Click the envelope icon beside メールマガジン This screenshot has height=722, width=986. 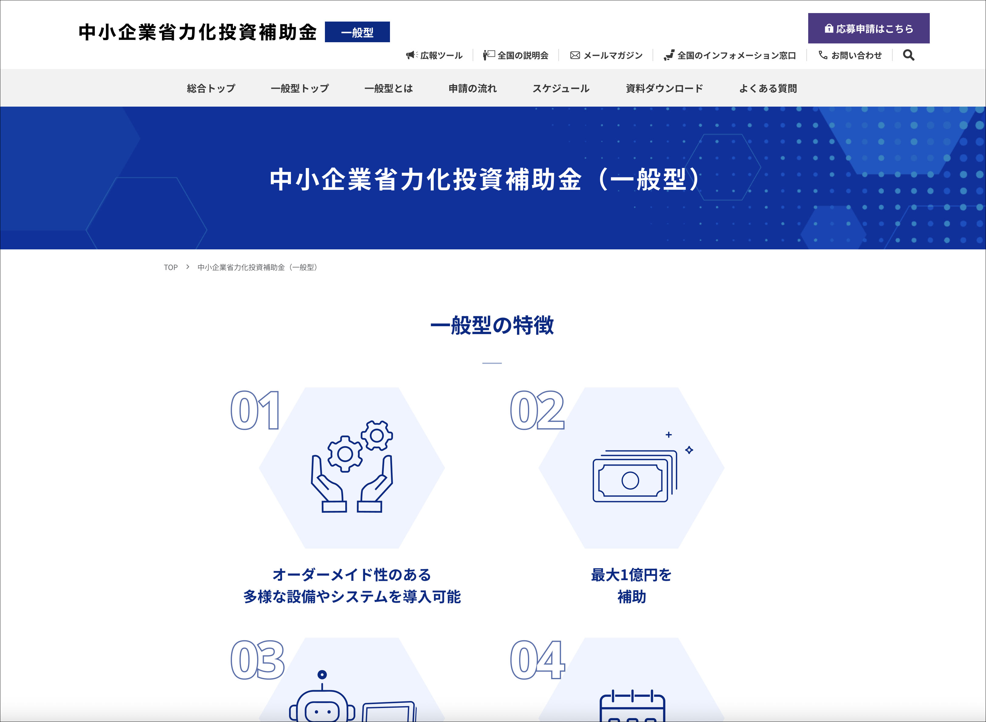(x=575, y=55)
